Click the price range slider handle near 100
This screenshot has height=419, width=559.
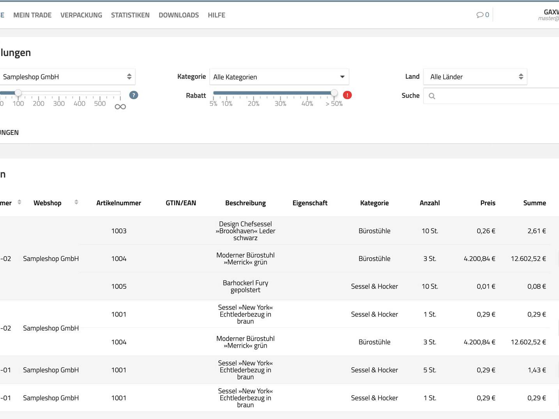pyautogui.click(x=18, y=93)
